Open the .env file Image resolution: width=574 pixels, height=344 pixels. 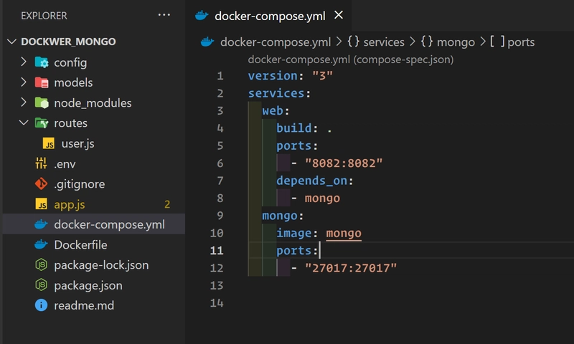65,164
